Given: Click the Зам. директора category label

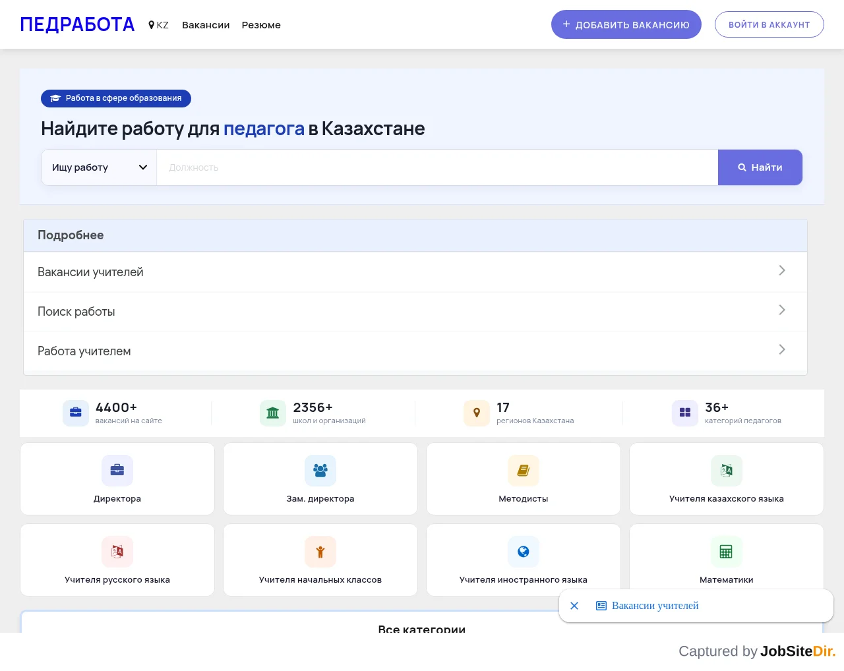Looking at the screenshot, I should pyautogui.click(x=320, y=499).
